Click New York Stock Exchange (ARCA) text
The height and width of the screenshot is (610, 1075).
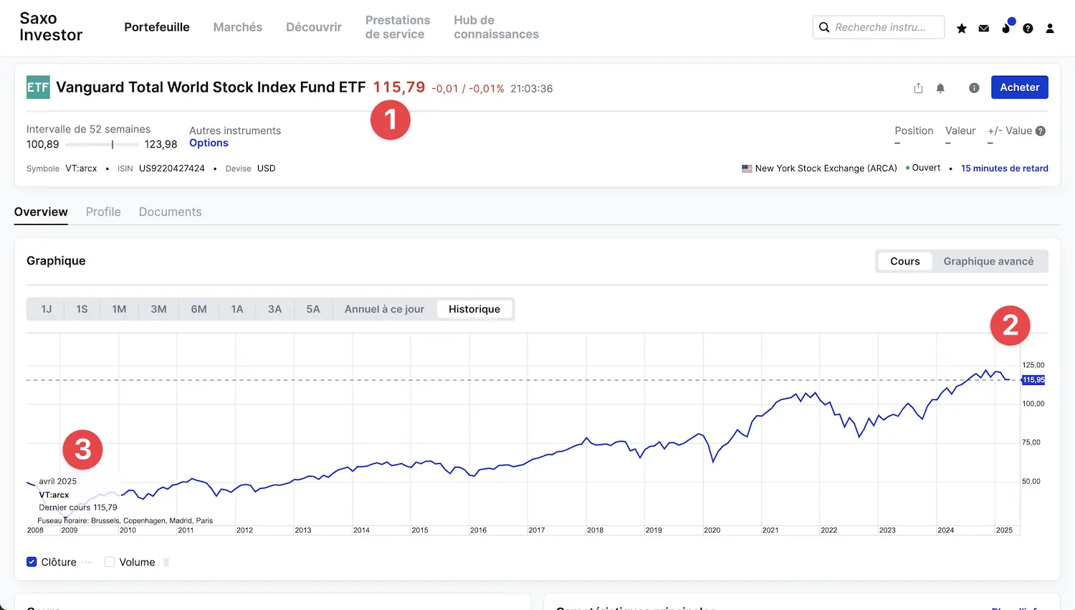826,168
